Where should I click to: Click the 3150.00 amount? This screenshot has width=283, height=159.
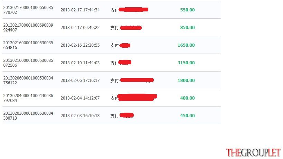pyautogui.click(x=186, y=63)
